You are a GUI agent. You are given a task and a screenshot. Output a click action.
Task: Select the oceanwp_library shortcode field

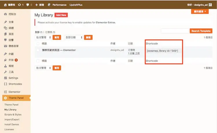point(164,51)
